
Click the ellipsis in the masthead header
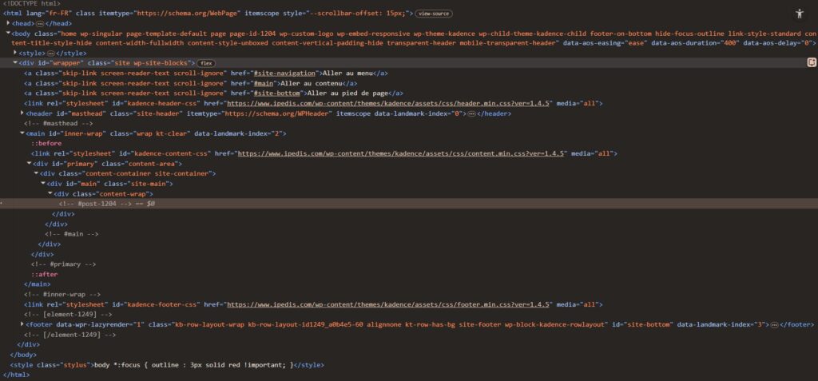pyautogui.click(x=471, y=113)
